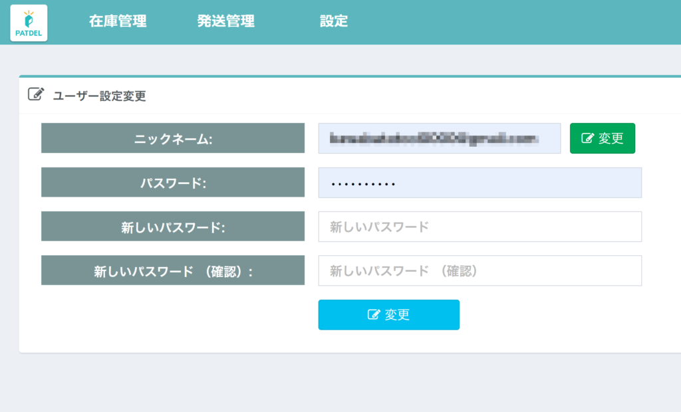This screenshot has width=681, height=412.
Task: Focus the 新しいパスワード（確認） input field
Action: (479, 270)
